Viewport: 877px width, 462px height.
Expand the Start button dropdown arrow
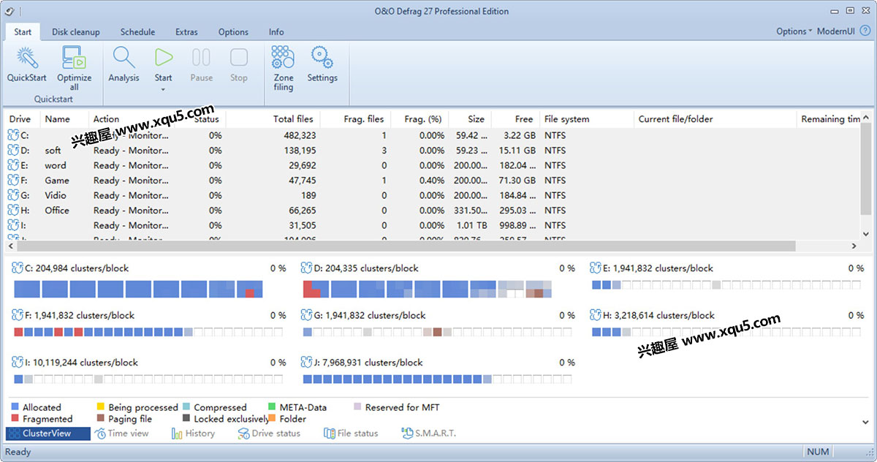[163, 90]
